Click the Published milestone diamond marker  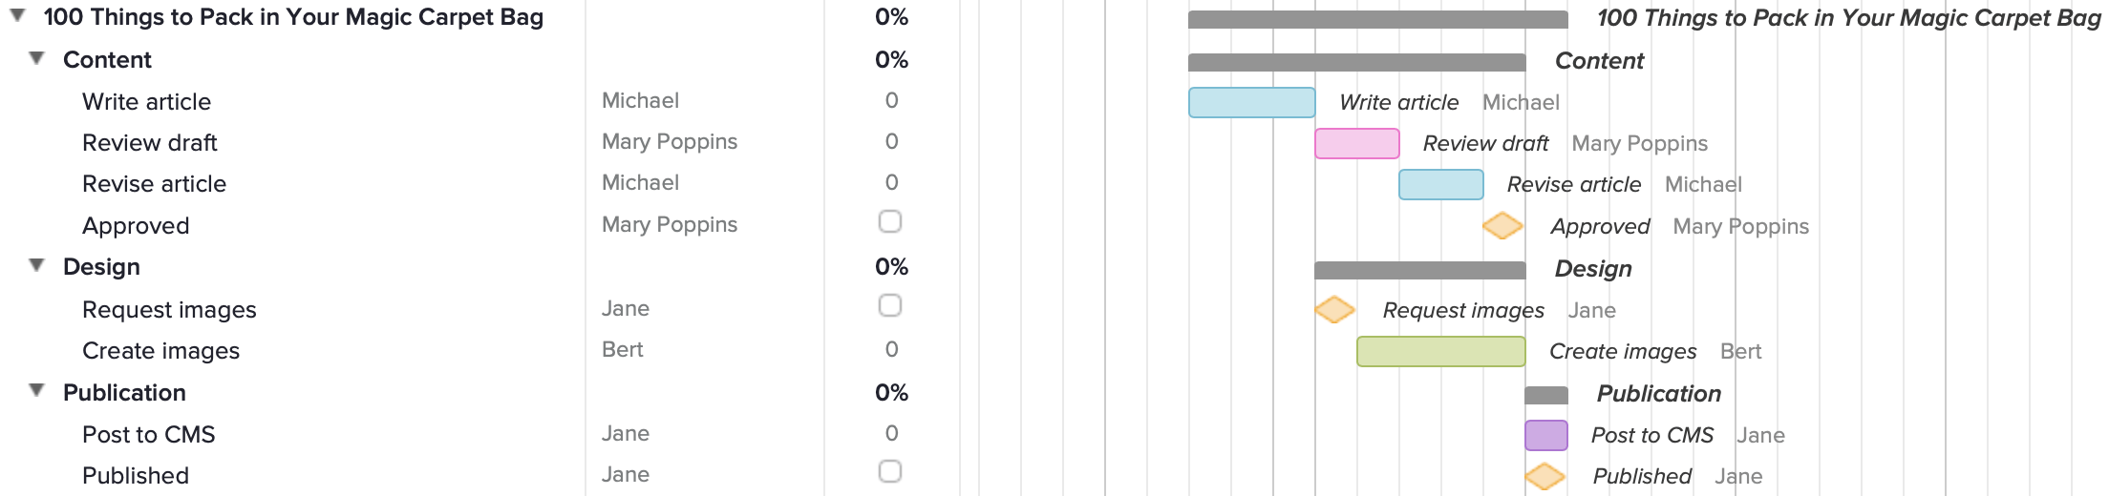[1544, 476]
